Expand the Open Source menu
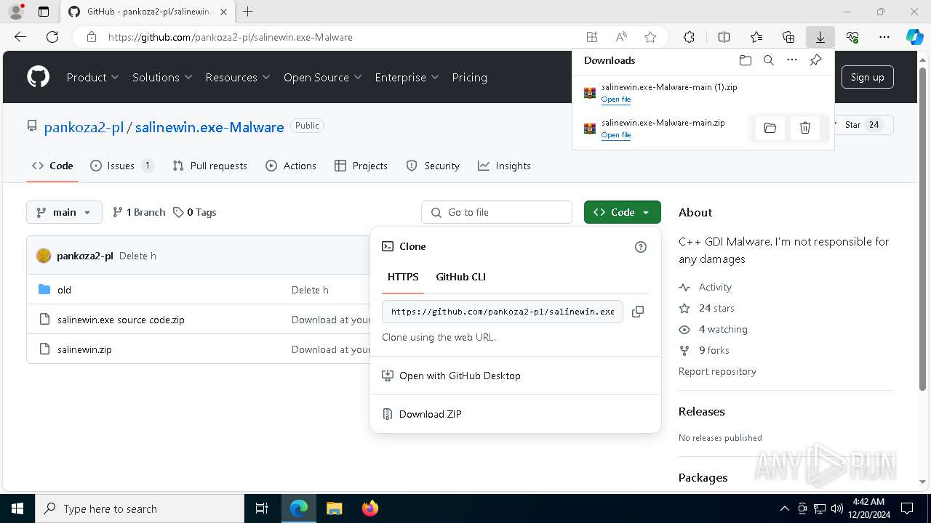This screenshot has width=931, height=523. [323, 78]
